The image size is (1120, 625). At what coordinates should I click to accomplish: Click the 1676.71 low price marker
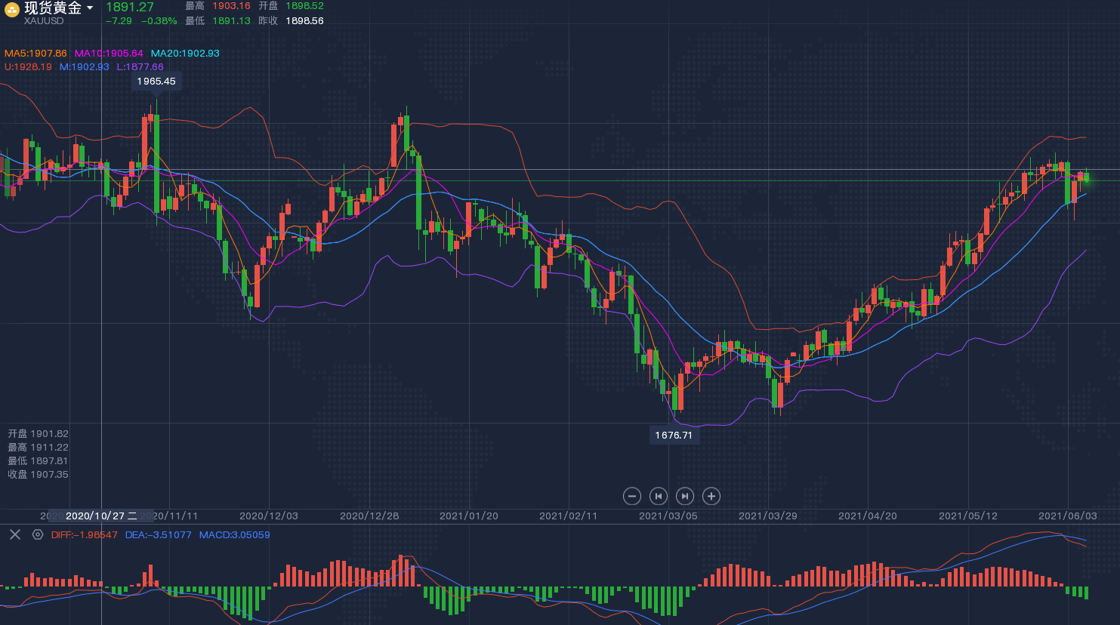pyautogui.click(x=674, y=436)
